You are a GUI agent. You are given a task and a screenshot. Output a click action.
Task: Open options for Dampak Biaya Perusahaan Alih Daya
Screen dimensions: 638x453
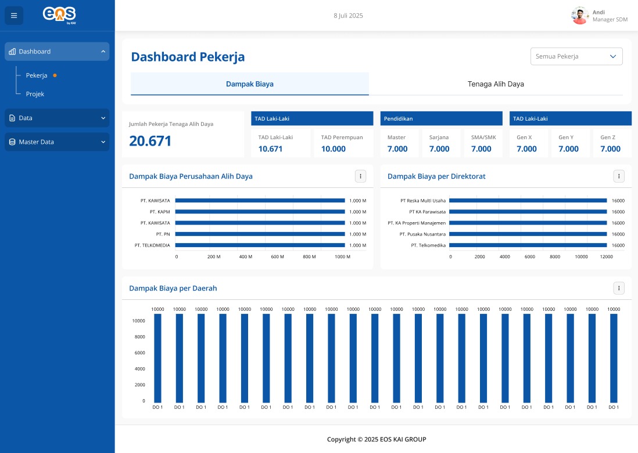[360, 176]
